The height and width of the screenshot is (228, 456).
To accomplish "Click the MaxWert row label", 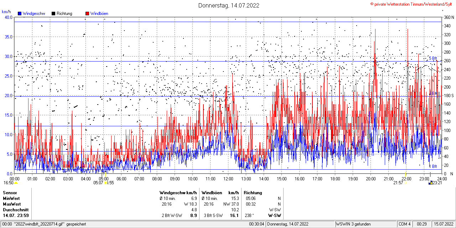I will pos(12,204).
